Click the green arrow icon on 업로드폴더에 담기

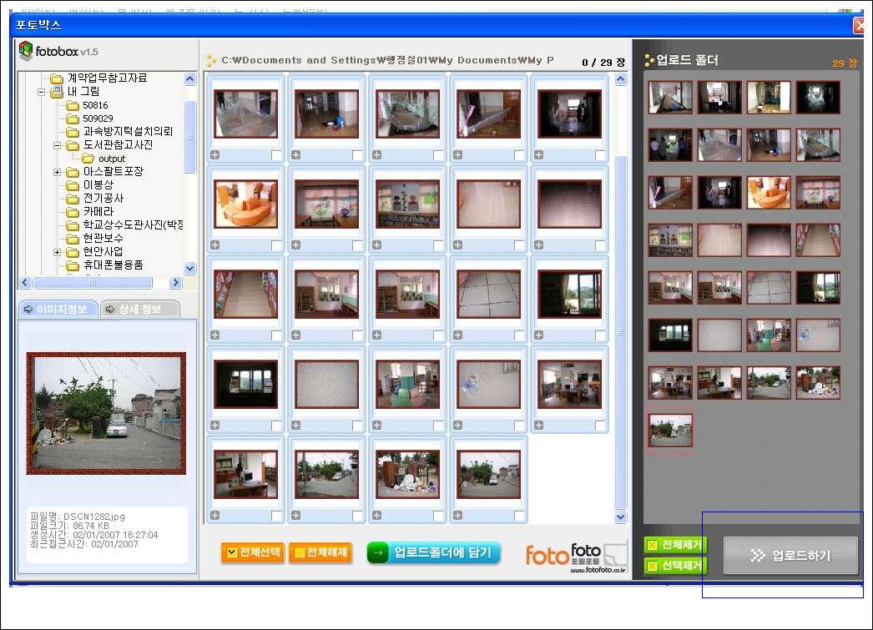[x=378, y=552]
